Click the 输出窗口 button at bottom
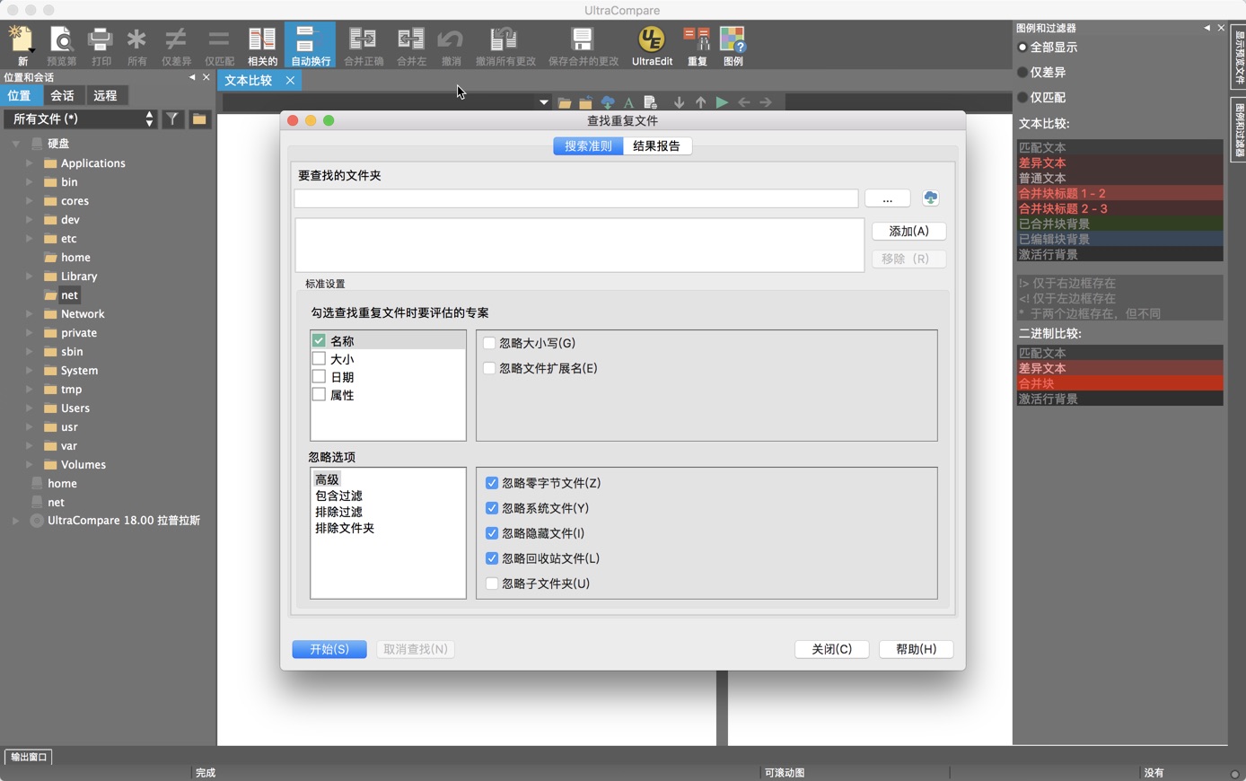 coord(29,757)
